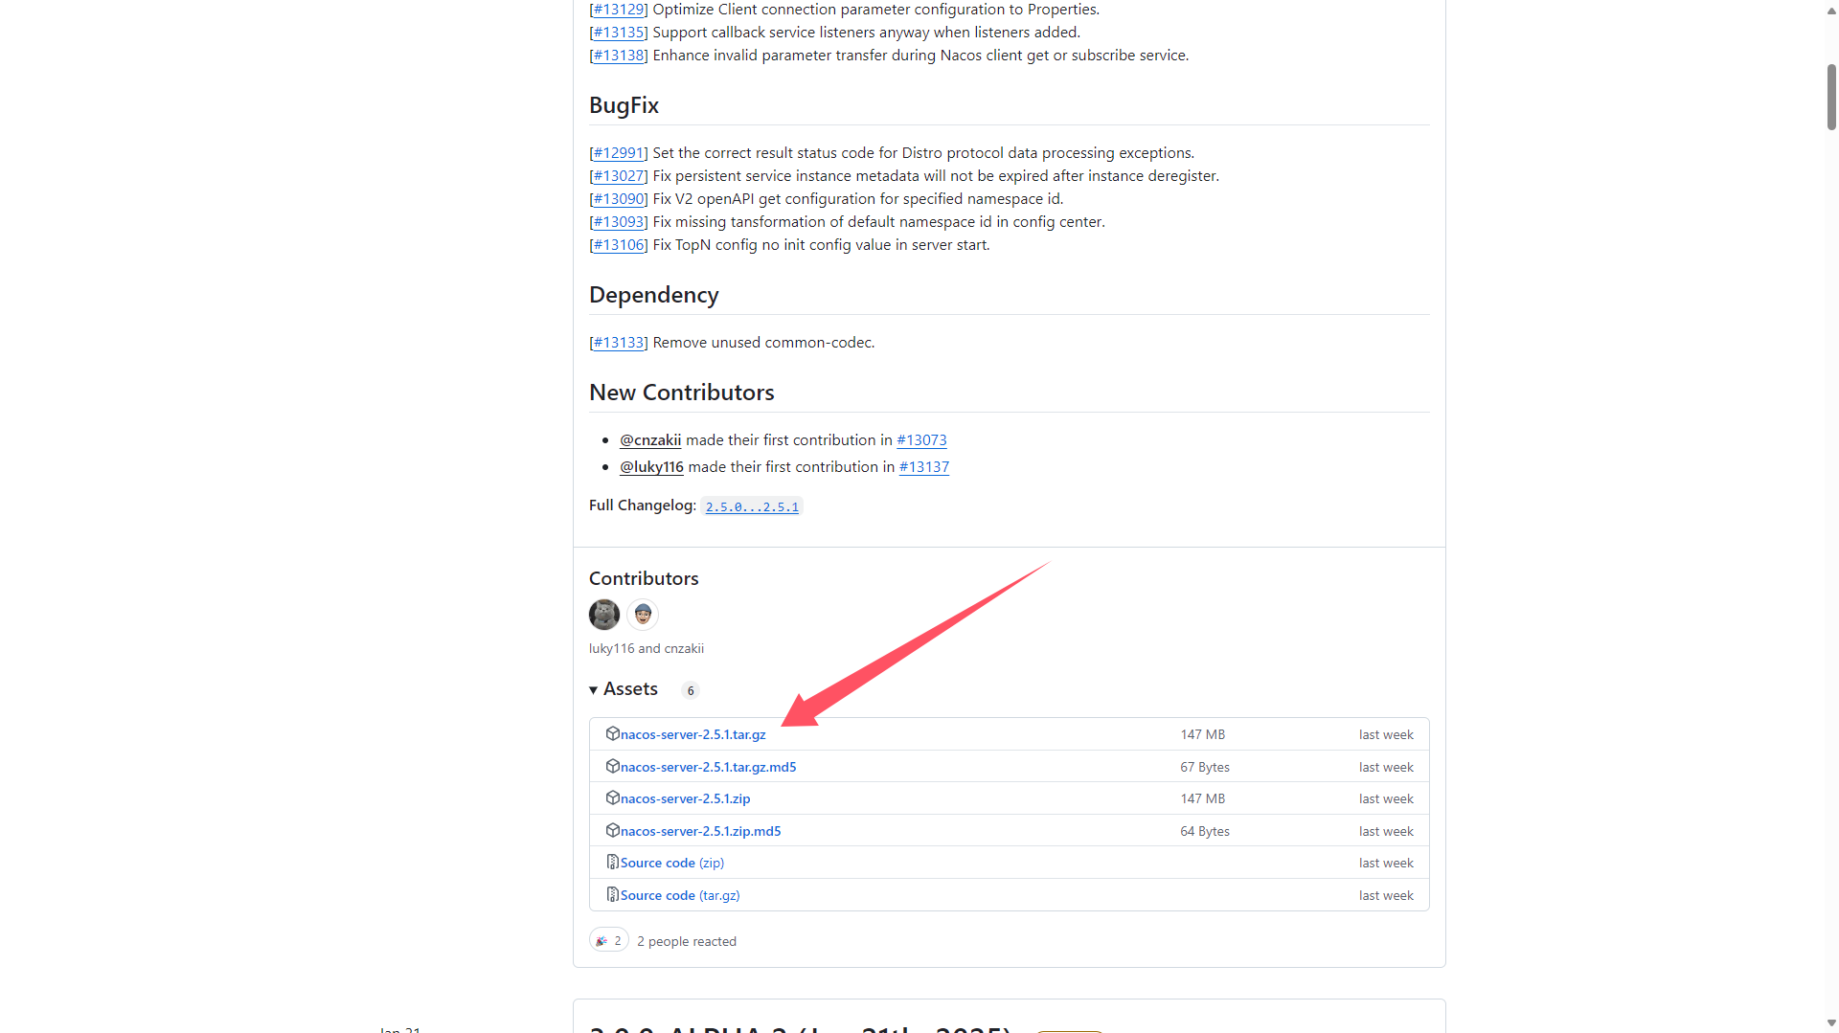Open issue #13138 link
This screenshot has height=1033, width=1839.
pos(619,56)
